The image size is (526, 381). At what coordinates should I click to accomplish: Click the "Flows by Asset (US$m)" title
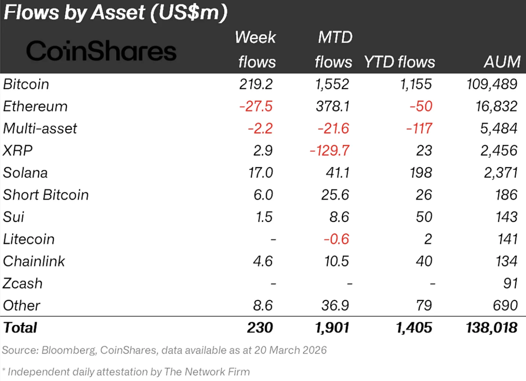click(115, 12)
